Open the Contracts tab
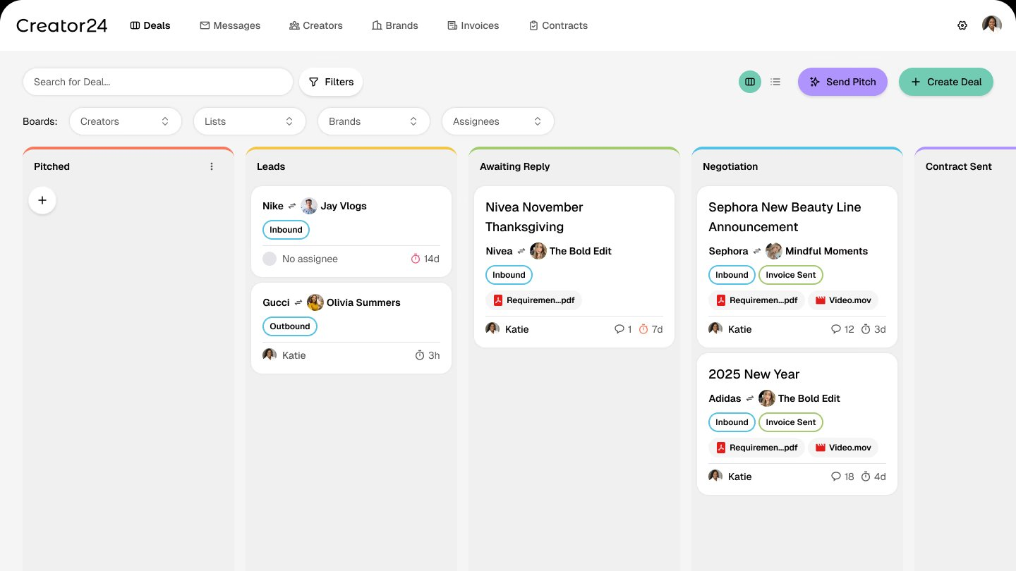1016x571 pixels. click(x=558, y=25)
